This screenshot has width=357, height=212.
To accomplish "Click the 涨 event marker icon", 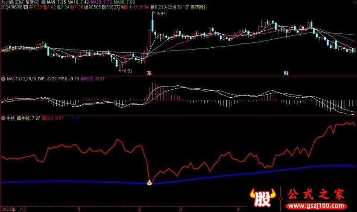I will (149, 73).
